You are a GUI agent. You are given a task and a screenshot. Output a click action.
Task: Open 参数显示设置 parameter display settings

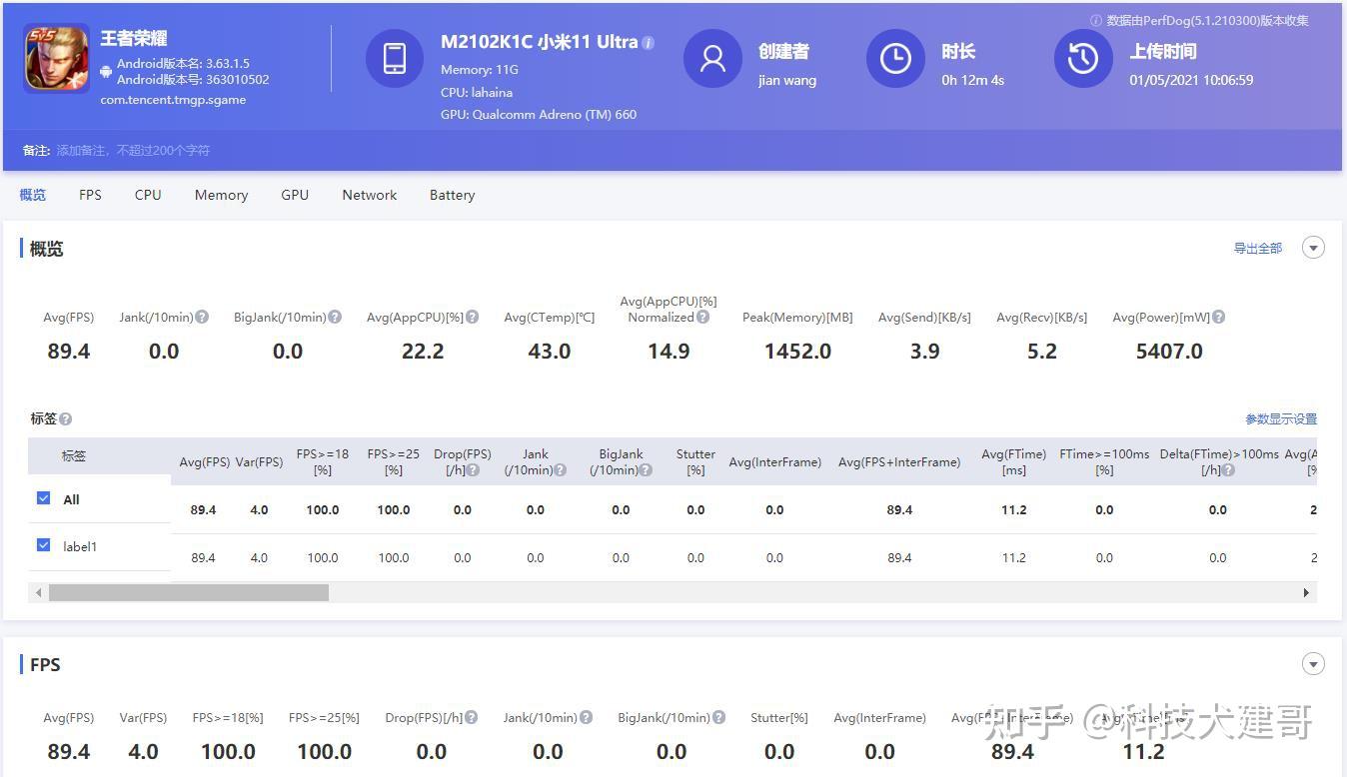(1281, 419)
